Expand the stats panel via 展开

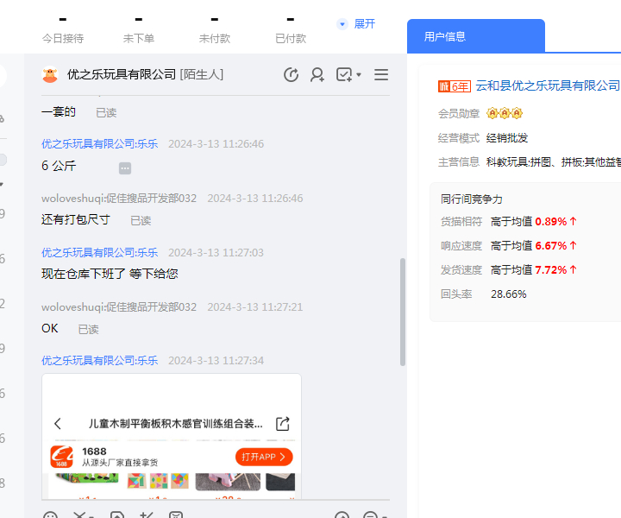tap(357, 24)
